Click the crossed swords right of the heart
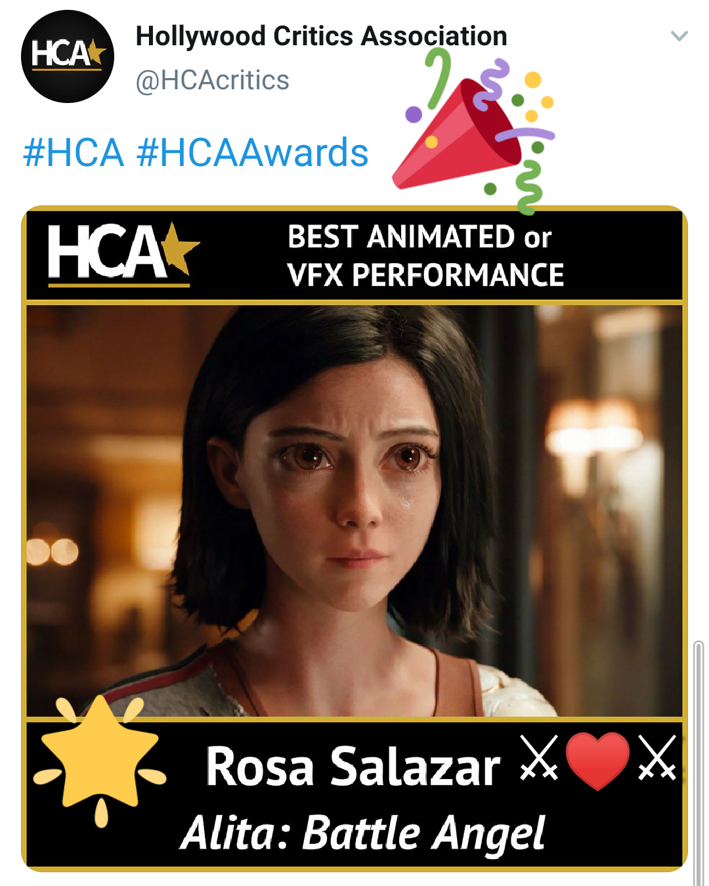 click(657, 757)
